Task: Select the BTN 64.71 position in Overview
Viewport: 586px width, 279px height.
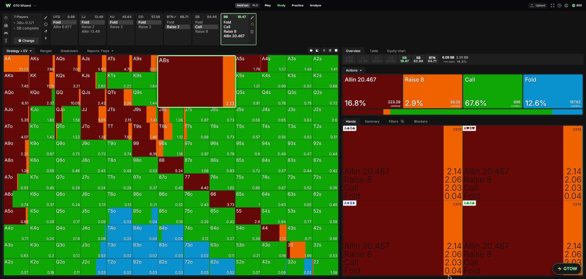Action: (x=432, y=59)
